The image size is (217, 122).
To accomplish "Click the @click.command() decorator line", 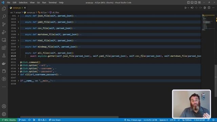I will (x=30, y=62).
